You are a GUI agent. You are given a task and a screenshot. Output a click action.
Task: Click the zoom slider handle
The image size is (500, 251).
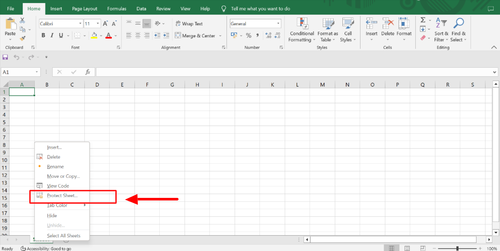(458, 248)
